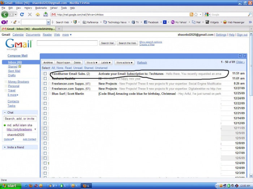Click the Refresh link
Viewport: 253px width, 189px height.
(x=142, y=63)
